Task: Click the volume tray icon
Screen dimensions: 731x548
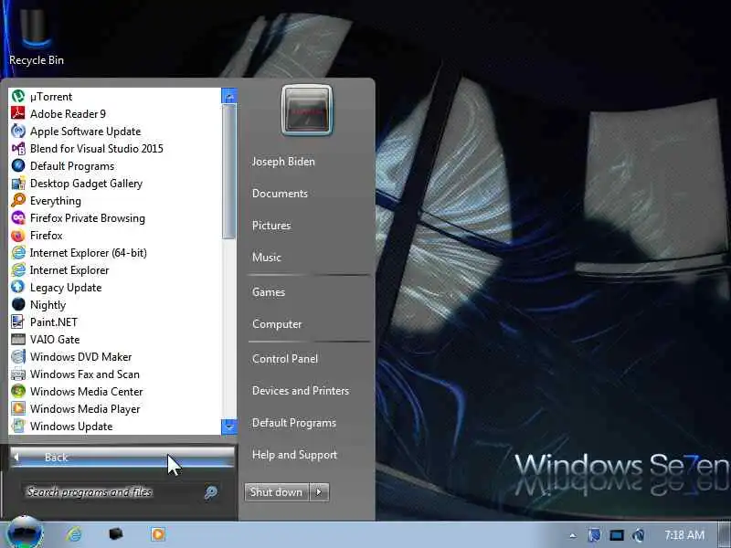Action: pyautogui.click(x=638, y=535)
